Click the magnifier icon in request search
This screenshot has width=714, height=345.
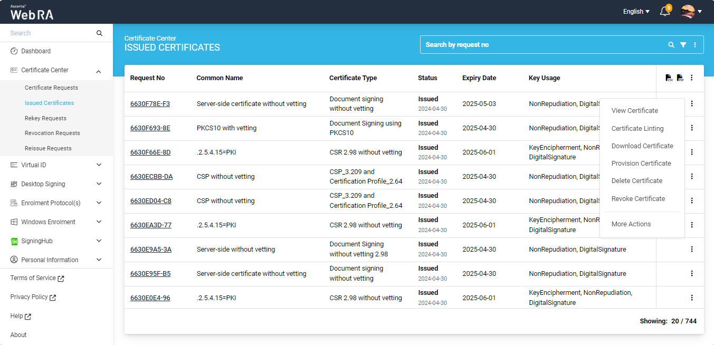point(671,45)
